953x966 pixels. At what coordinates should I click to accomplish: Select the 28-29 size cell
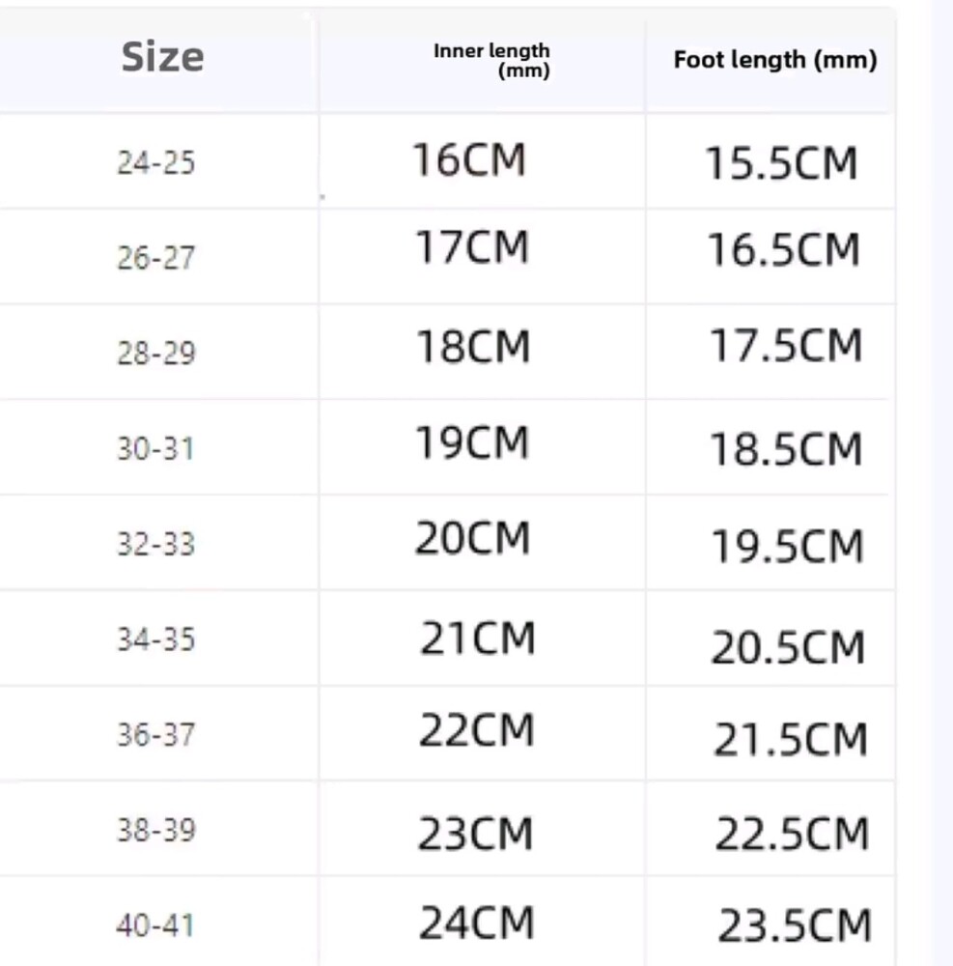pos(156,353)
